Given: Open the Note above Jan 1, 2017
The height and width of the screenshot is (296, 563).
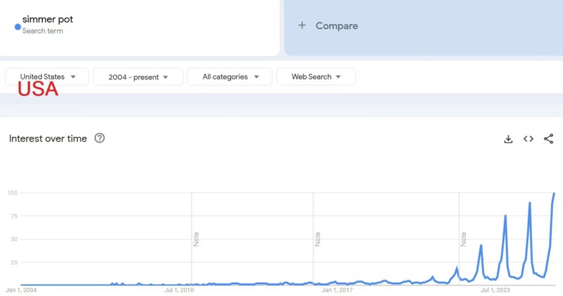Looking at the screenshot, I should click(318, 239).
